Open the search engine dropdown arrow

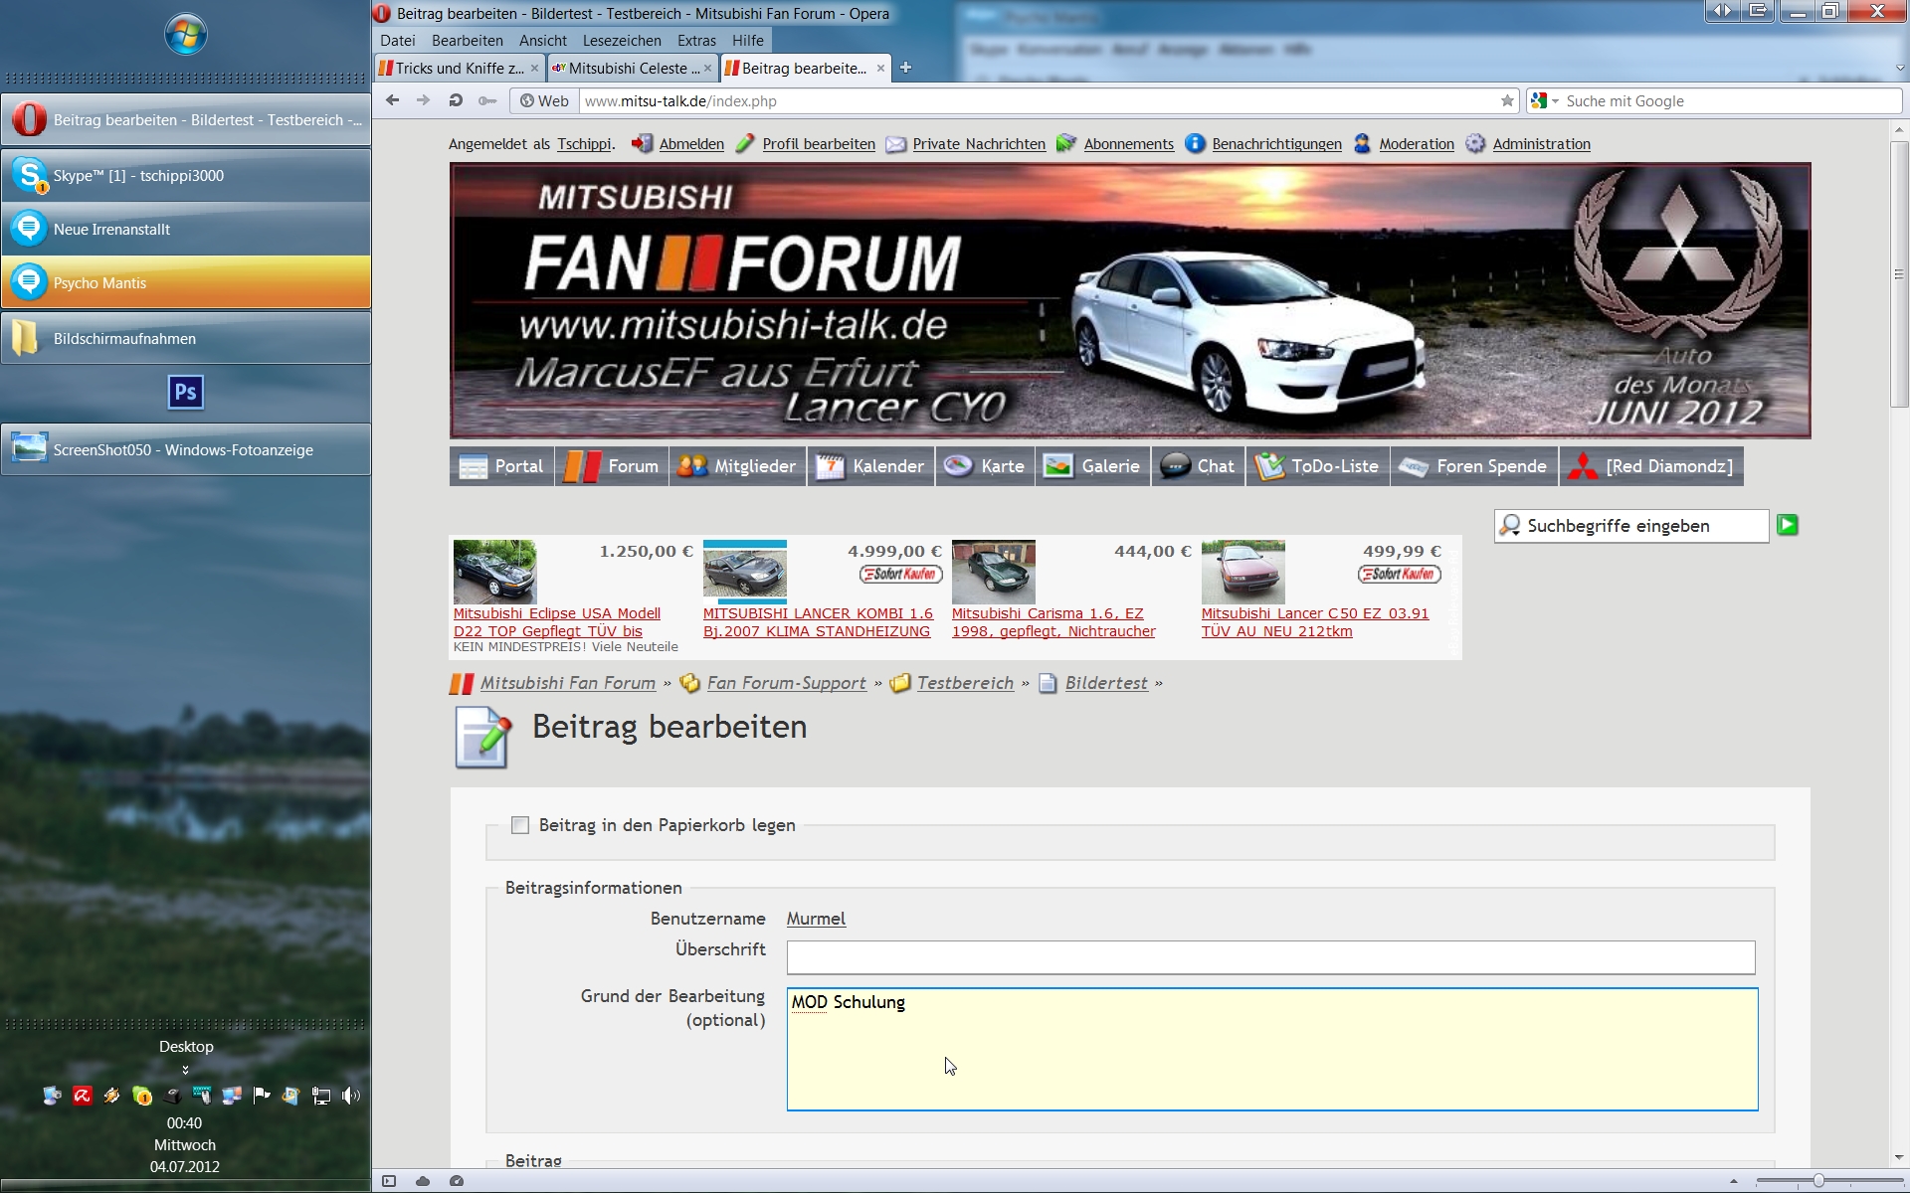[1555, 101]
